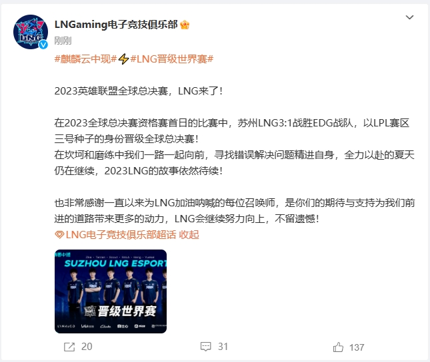Open the LNGaming电子竞技俱乐部 account name

click(116, 25)
